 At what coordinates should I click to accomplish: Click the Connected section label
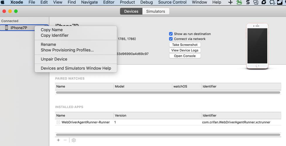[x=10, y=21]
